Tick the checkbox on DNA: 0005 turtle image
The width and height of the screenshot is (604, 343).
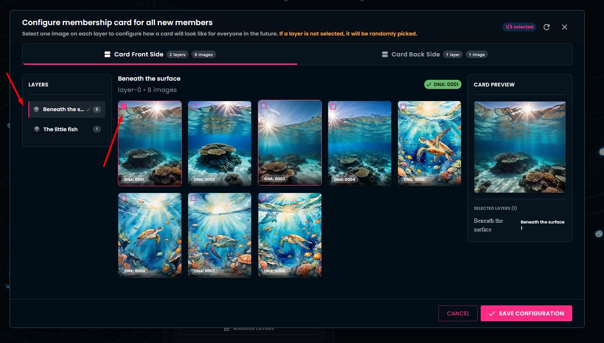(x=403, y=107)
